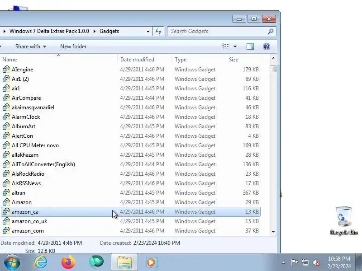Click AlertCon's 4 KB size value
The width and height of the screenshot is (362, 271).
[253, 136]
